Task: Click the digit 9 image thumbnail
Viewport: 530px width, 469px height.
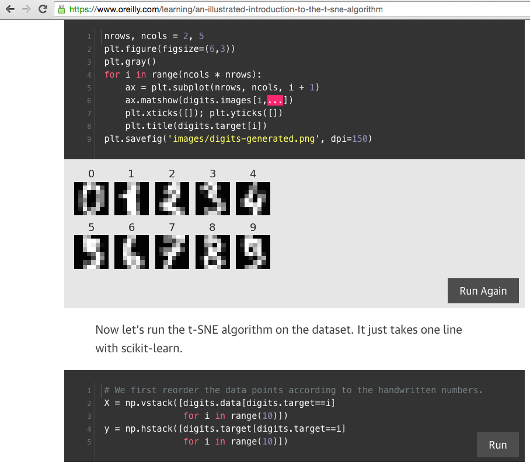Action: coord(253,252)
